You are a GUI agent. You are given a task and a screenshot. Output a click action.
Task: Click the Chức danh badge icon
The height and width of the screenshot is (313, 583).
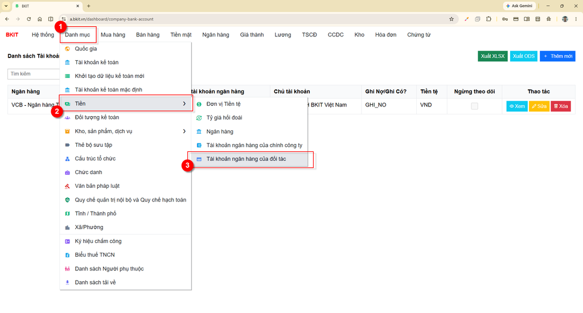tap(67, 172)
